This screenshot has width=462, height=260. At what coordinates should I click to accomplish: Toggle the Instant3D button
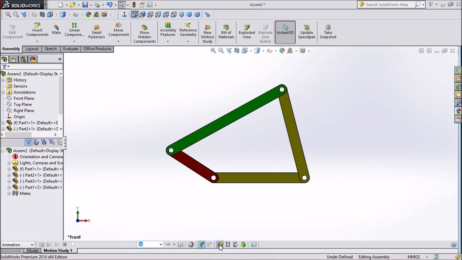285,32
